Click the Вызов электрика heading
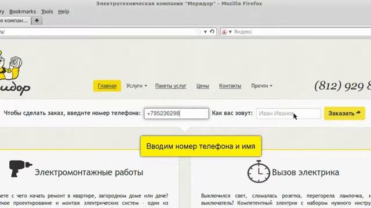 (x=305, y=172)
